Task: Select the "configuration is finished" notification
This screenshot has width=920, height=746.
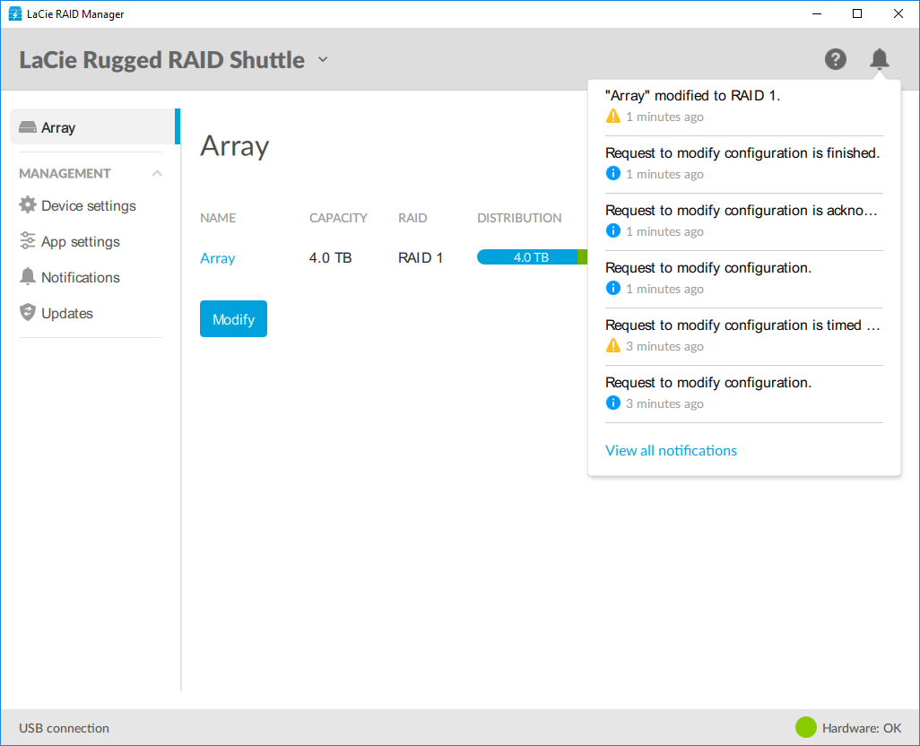Action: click(742, 153)
